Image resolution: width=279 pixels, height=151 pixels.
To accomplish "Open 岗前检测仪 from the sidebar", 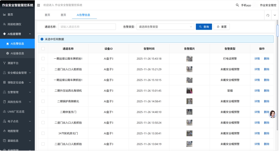I will [x=14, y=24].
